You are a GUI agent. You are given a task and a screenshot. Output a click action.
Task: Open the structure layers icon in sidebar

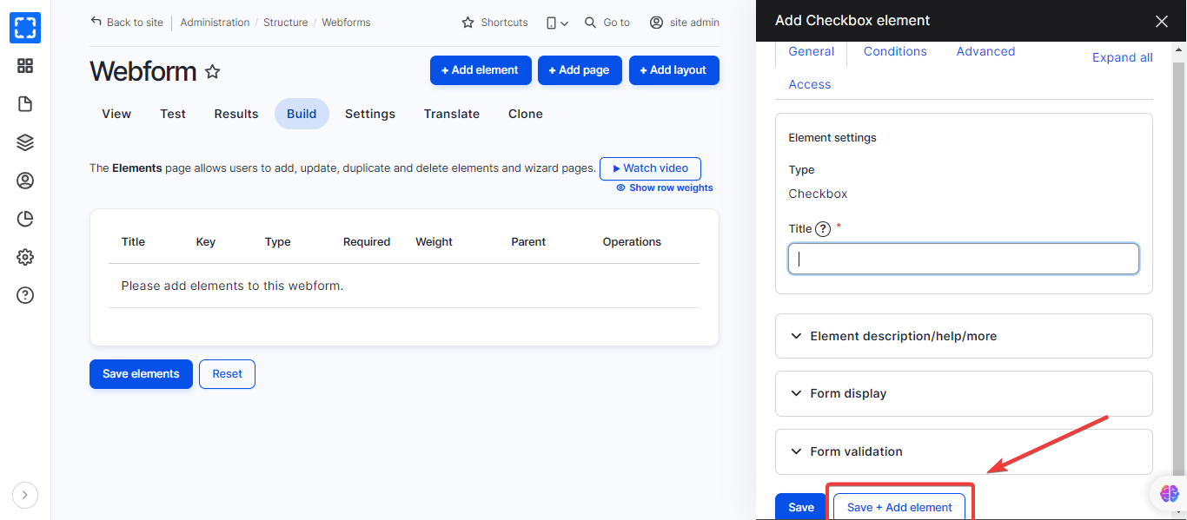coord(25,142)
